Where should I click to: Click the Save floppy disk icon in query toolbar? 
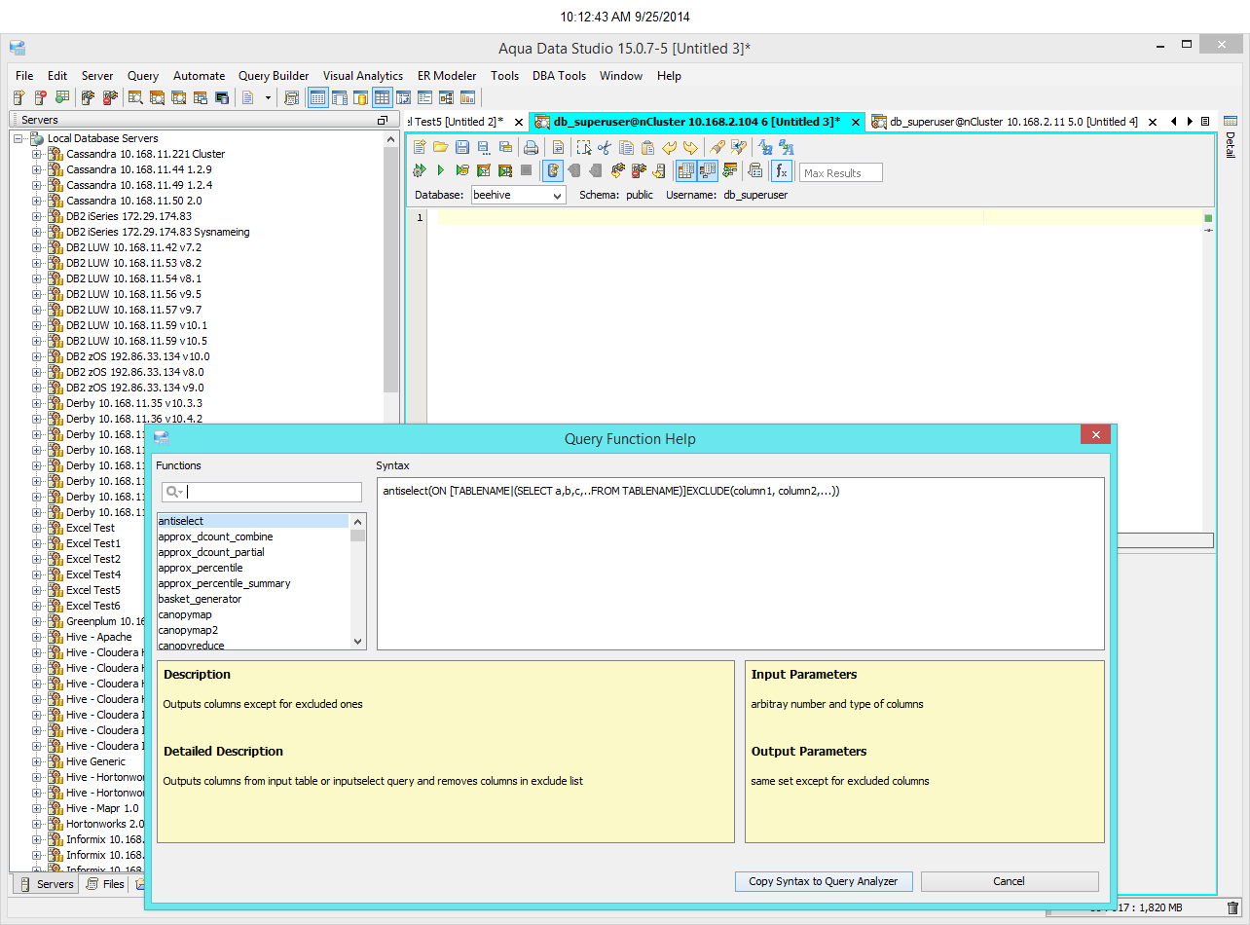(462, 147)
